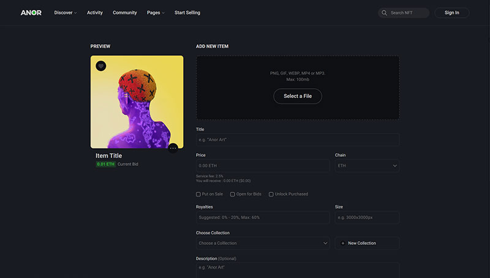Open the three-dots menu on preview card
The image size is (490, 278).
coord(173,148)
